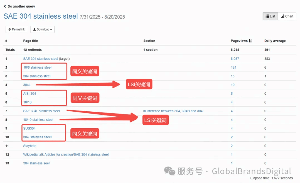300x183 pixels.
Task: View 8,037 pageviews for target page
Action: click(x=235, y=59)
